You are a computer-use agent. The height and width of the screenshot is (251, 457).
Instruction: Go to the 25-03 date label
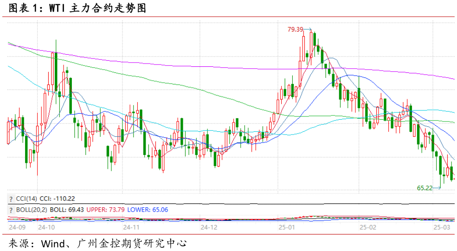tap(442, 227)
